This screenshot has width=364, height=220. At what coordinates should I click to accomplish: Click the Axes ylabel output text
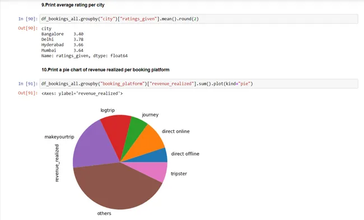tap(82, 93)
